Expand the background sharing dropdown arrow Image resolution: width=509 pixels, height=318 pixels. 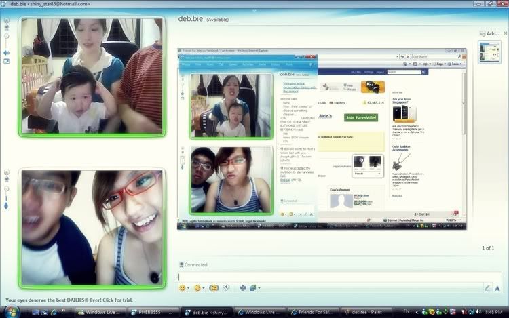259,288
